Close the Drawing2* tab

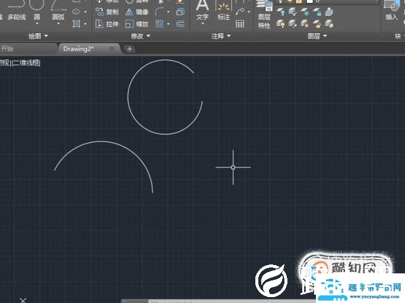[112, 49]
